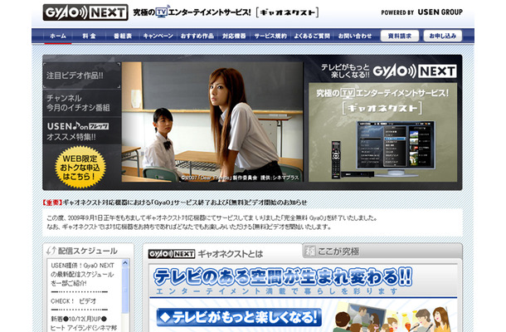View the サービス規約 page
The width and height of the screenshot is (506, 332).
click(270, 37)
